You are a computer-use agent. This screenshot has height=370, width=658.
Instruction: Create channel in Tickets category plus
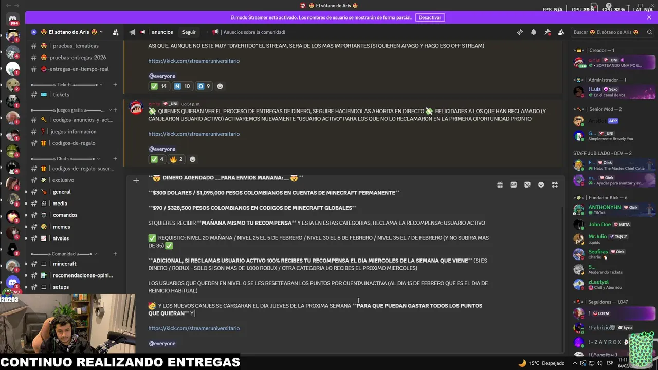pos(115,85)
